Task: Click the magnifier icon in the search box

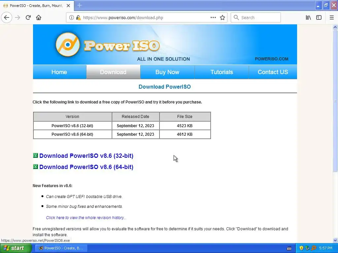Action: pyautogui.click(x=236, y=17)
